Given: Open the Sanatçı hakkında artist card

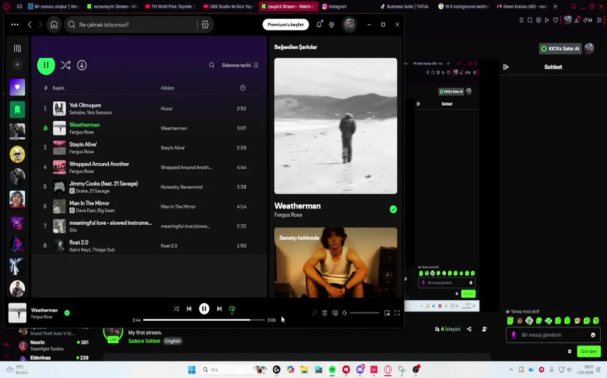Looking at the screenshot, I should click(336, 262).
